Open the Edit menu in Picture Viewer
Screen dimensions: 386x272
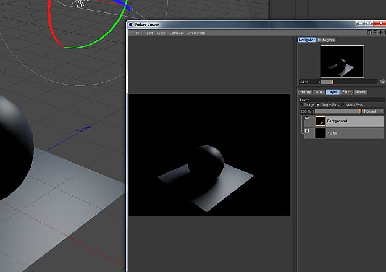click(x=149, y=33)
